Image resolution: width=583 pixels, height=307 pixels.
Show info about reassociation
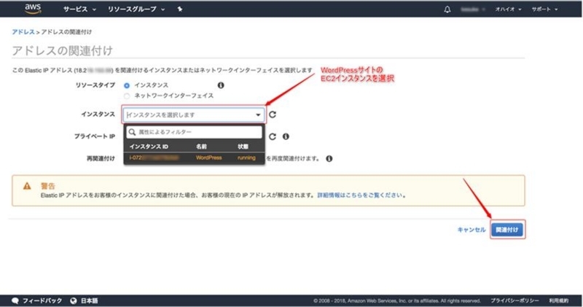pos(329,158)
